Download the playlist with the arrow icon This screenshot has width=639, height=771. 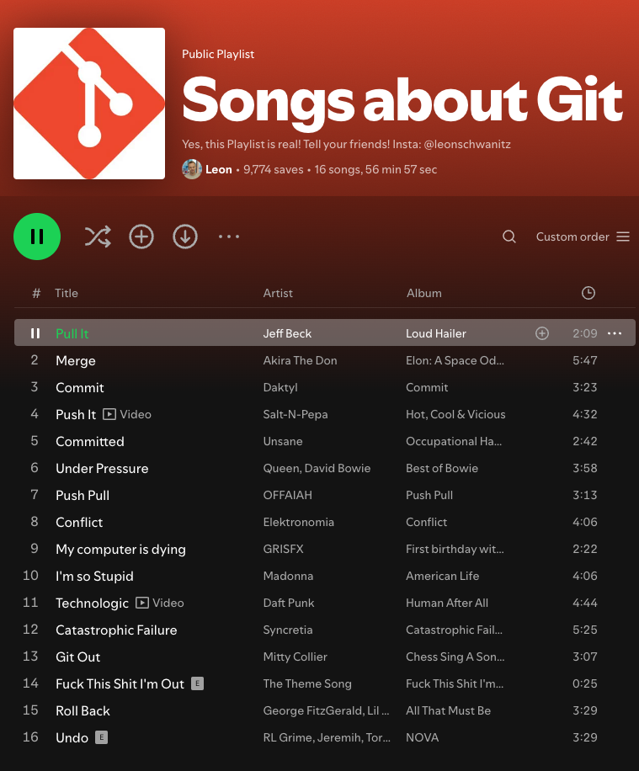click(185, 237)
